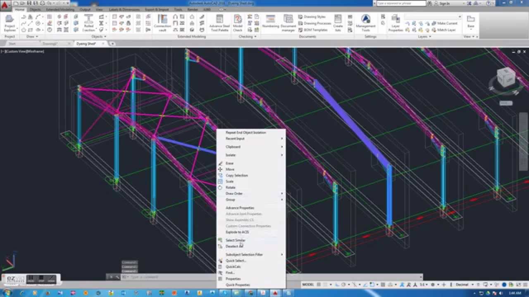Toggle polar tracking in status bar
The width and height of the screenshot is (529, 297).
[344, 285]
